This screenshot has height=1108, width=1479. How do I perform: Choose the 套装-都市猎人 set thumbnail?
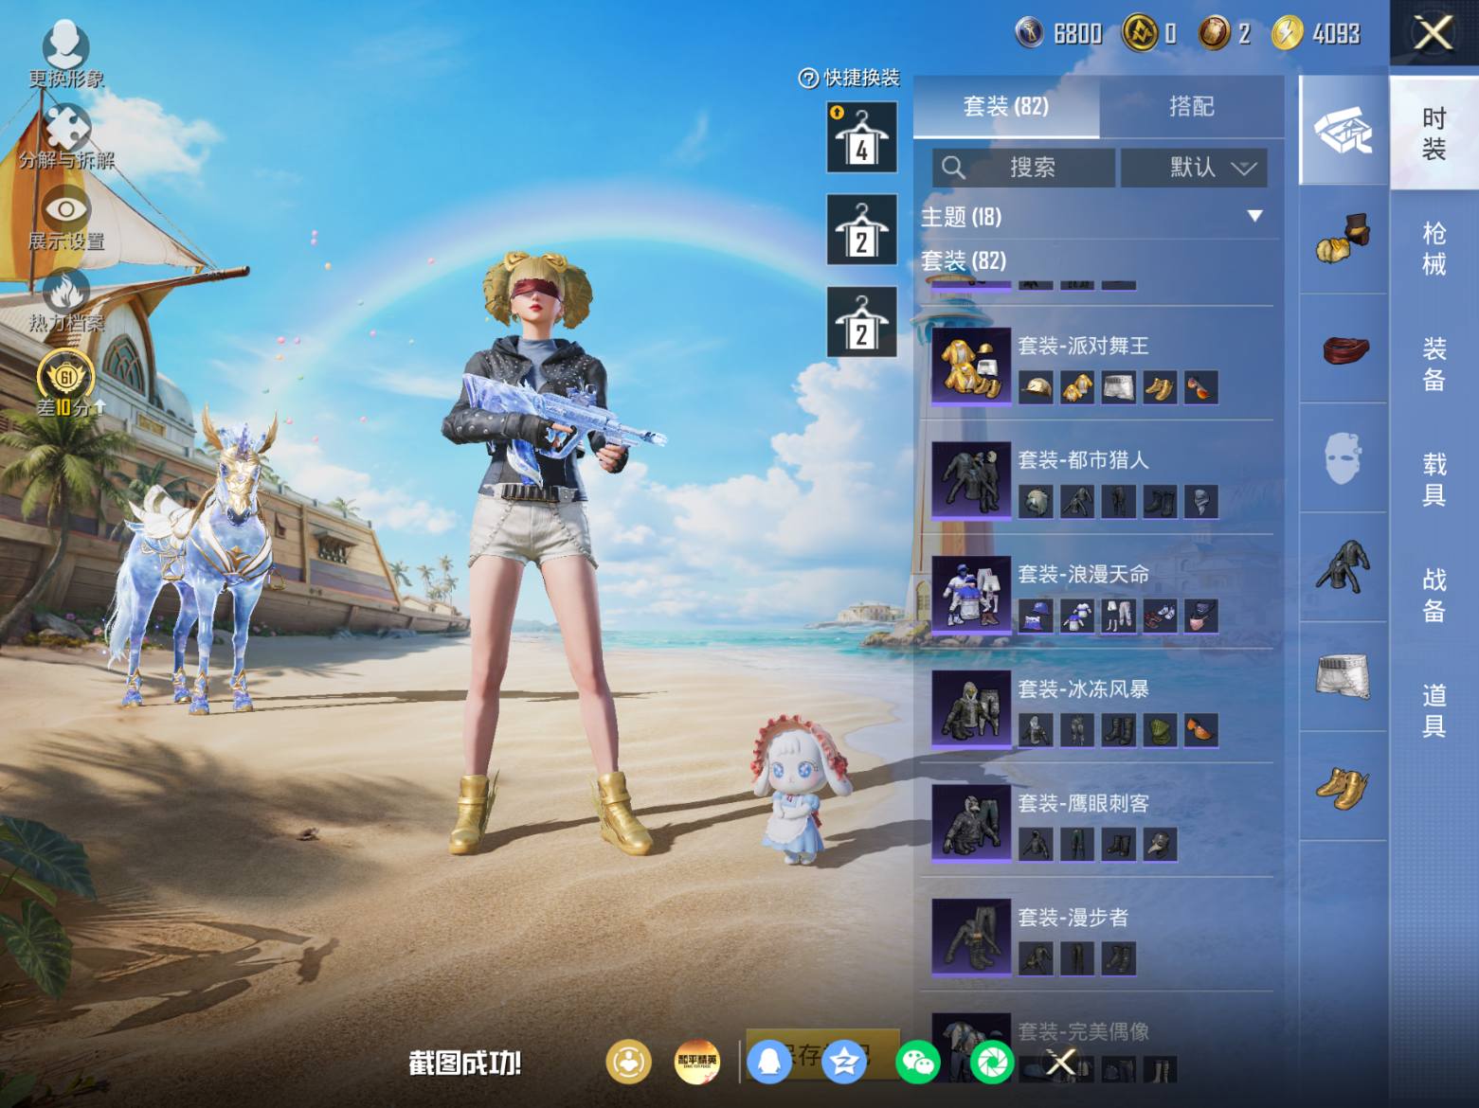971,480
